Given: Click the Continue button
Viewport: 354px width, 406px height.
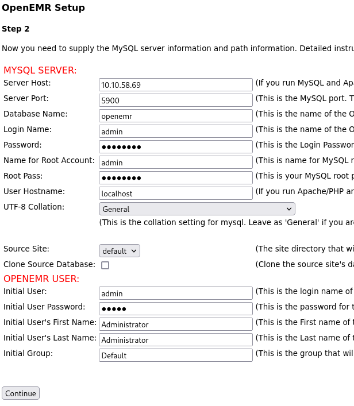Looking at the screenshot, I should (x=21, y=393).
